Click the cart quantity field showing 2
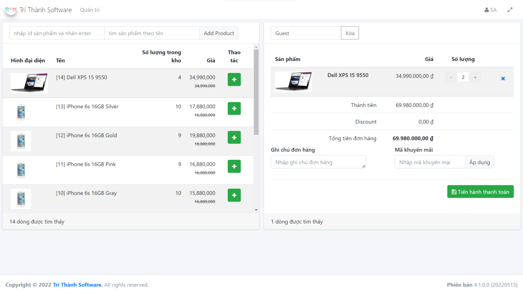 pos(463,78)
